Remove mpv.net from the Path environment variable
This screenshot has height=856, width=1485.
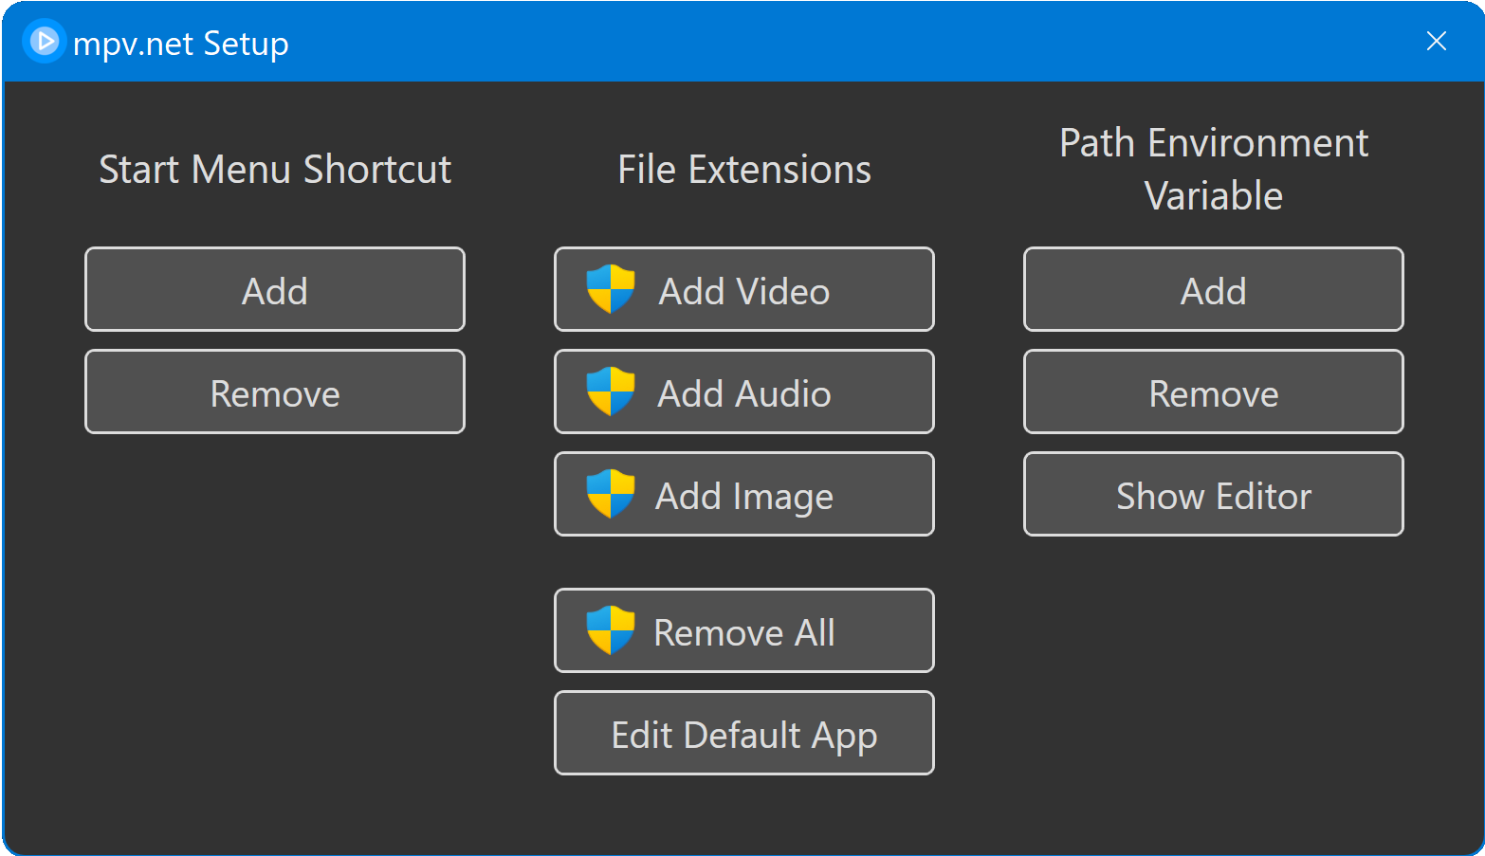click(x=1214, y=392)
